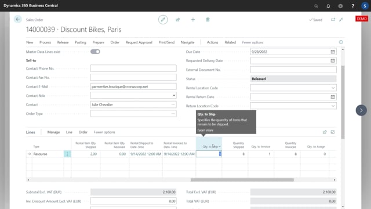The width and height of the screenshot is (371, 209).
Task: Open the Request Approval menu
Action: pos(139,42)
